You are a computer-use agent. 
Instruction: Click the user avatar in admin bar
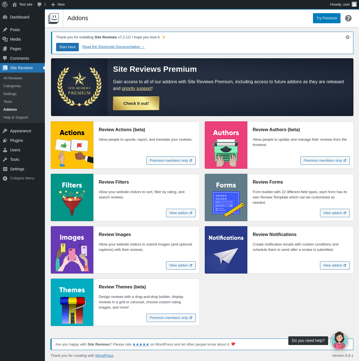click(354, 4)
